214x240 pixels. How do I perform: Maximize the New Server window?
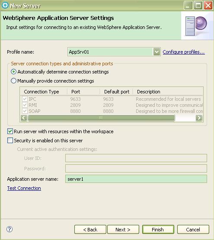[x=198, y=6]
